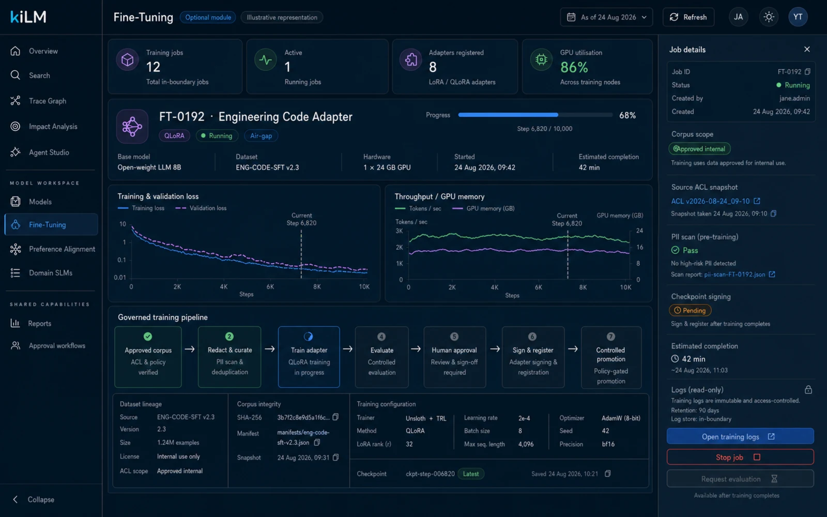Copy the corpus SHA-256 hash

click(x=335, y=417)
